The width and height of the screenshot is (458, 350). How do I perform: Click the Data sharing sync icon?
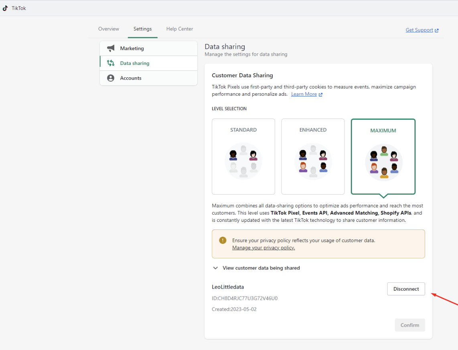point(111,63)
